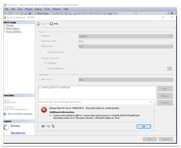Image resolution: width=181 pixels, height=148 pixels.
Task: Click the filegroups browse ellipsis button
Action: tap(170, 69)
